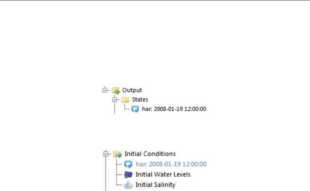This screenshot has width=310, height=191.
Task: Click restart state icon under States
Action: (x=135, y=109)
